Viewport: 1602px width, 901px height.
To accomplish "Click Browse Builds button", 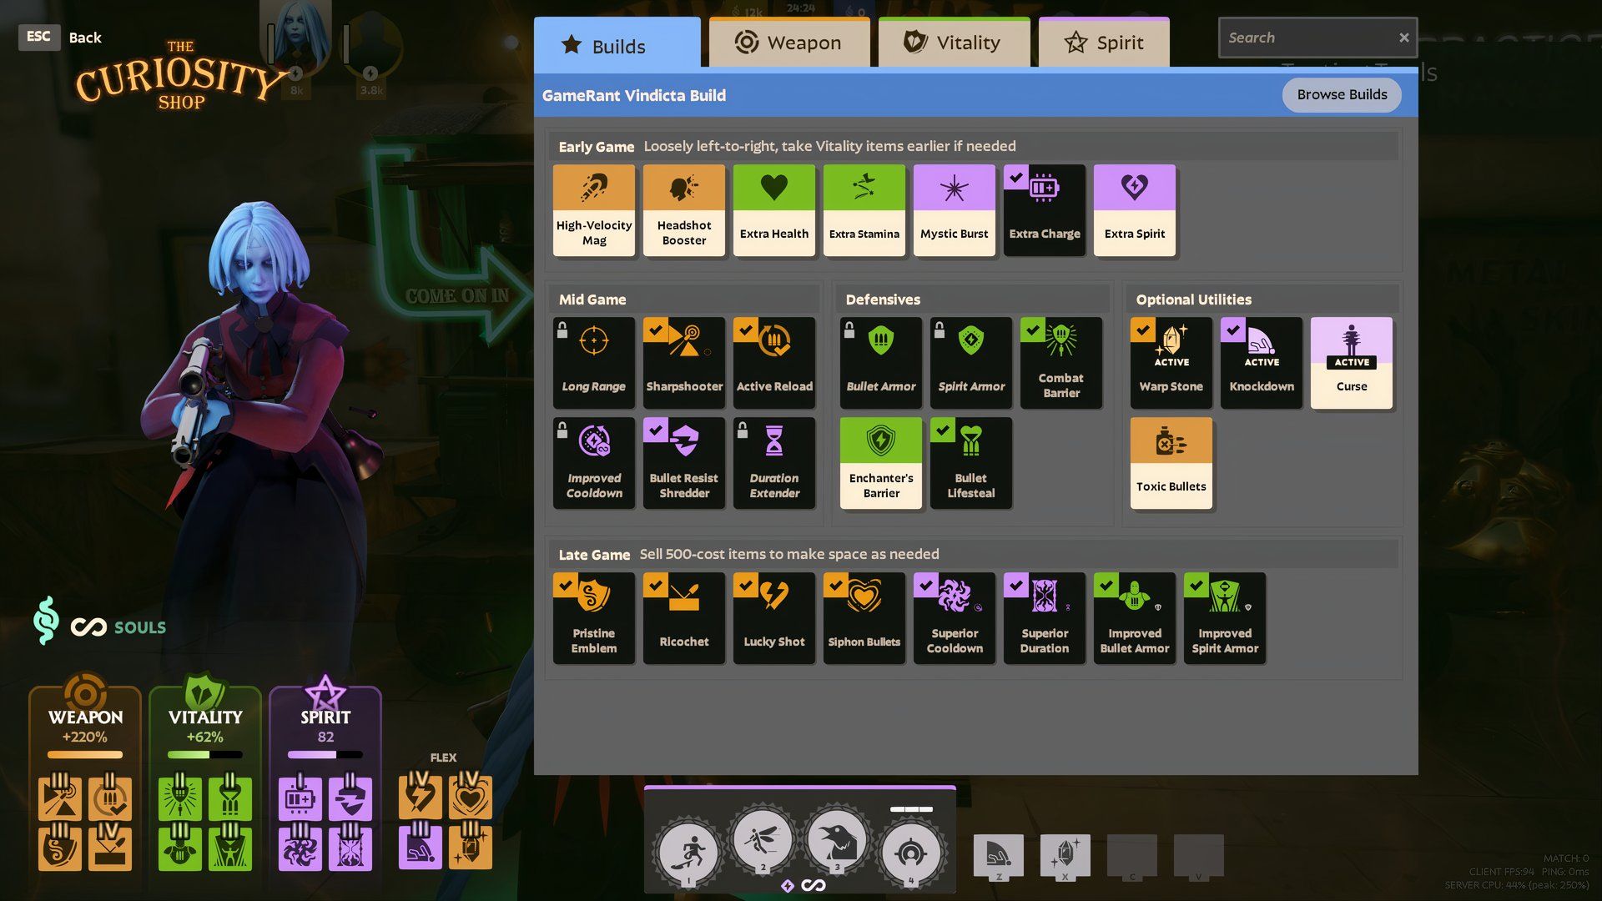I will 1341,94.
